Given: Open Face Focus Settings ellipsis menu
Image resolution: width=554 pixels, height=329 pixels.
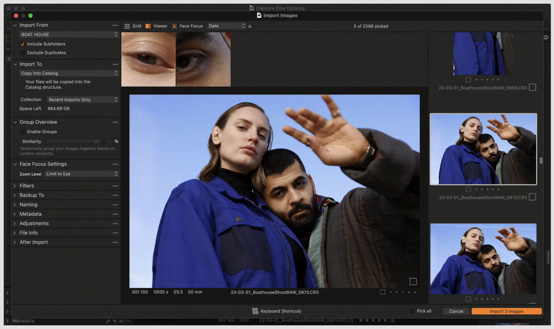Looking at the screenshot, I should point(115,164).
